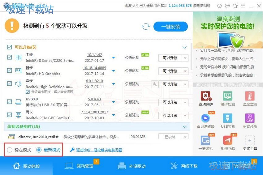Open 驱动诊所，轻松解决电脑问题 link
The height and width of the screenshot is (175, 263).
tap(99, 150)
